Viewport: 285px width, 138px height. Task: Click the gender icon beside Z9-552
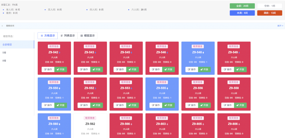[95, 89]
